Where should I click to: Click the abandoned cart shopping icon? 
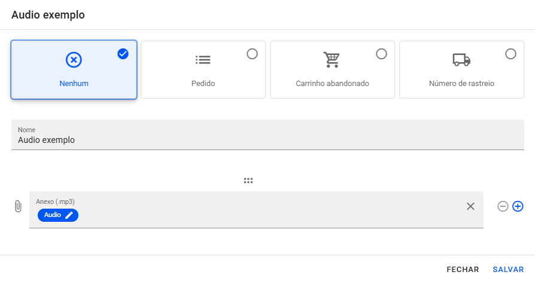coord(332,60)
